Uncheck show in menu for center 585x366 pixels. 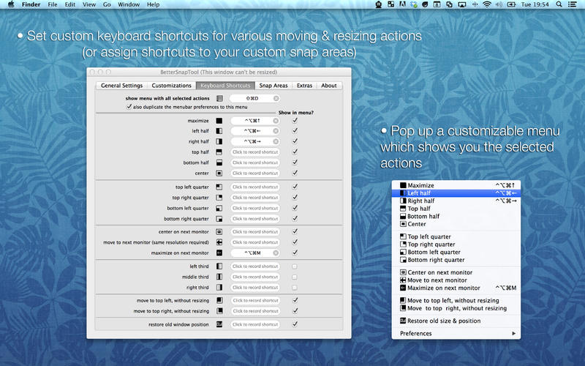(295, 173)
